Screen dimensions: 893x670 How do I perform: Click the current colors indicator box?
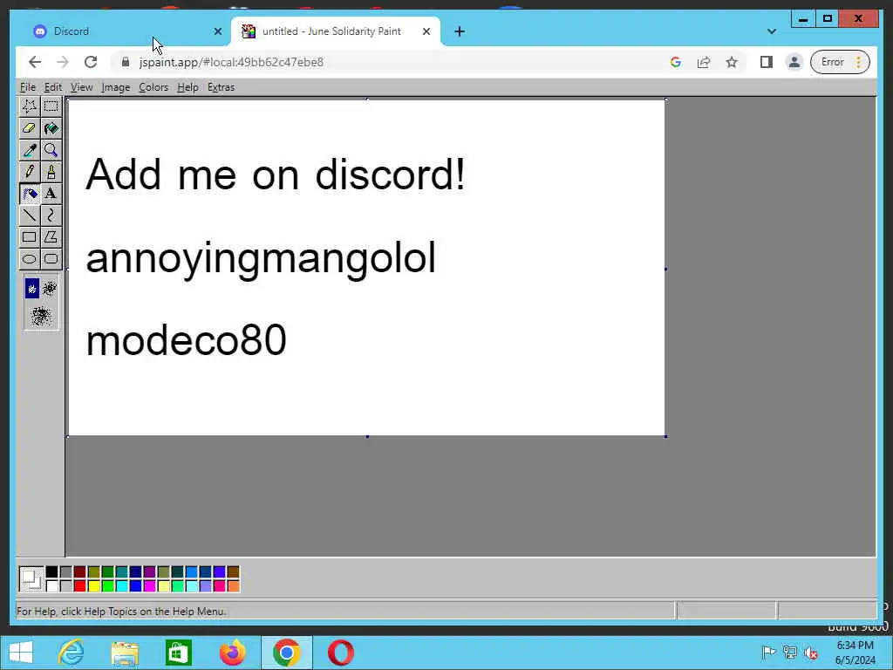point(31,579)
